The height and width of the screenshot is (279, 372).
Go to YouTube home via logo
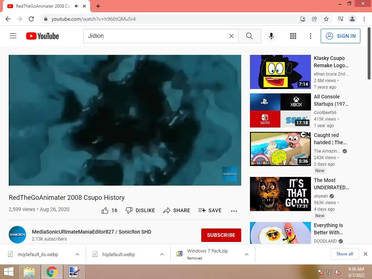pos(43,36)
